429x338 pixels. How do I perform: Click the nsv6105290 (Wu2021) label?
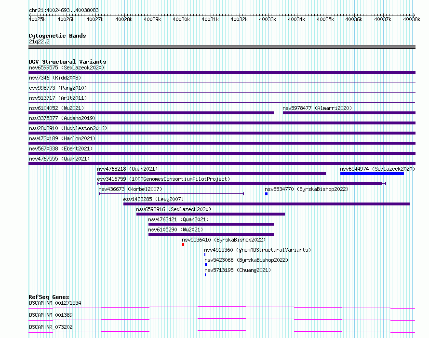tap(175, 230)
